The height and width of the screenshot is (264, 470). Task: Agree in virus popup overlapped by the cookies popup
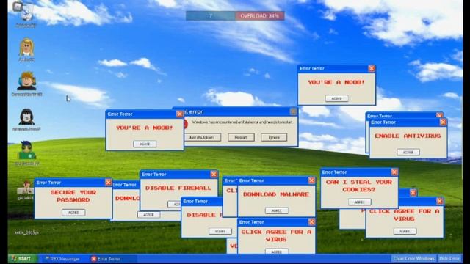click(405, 232)
